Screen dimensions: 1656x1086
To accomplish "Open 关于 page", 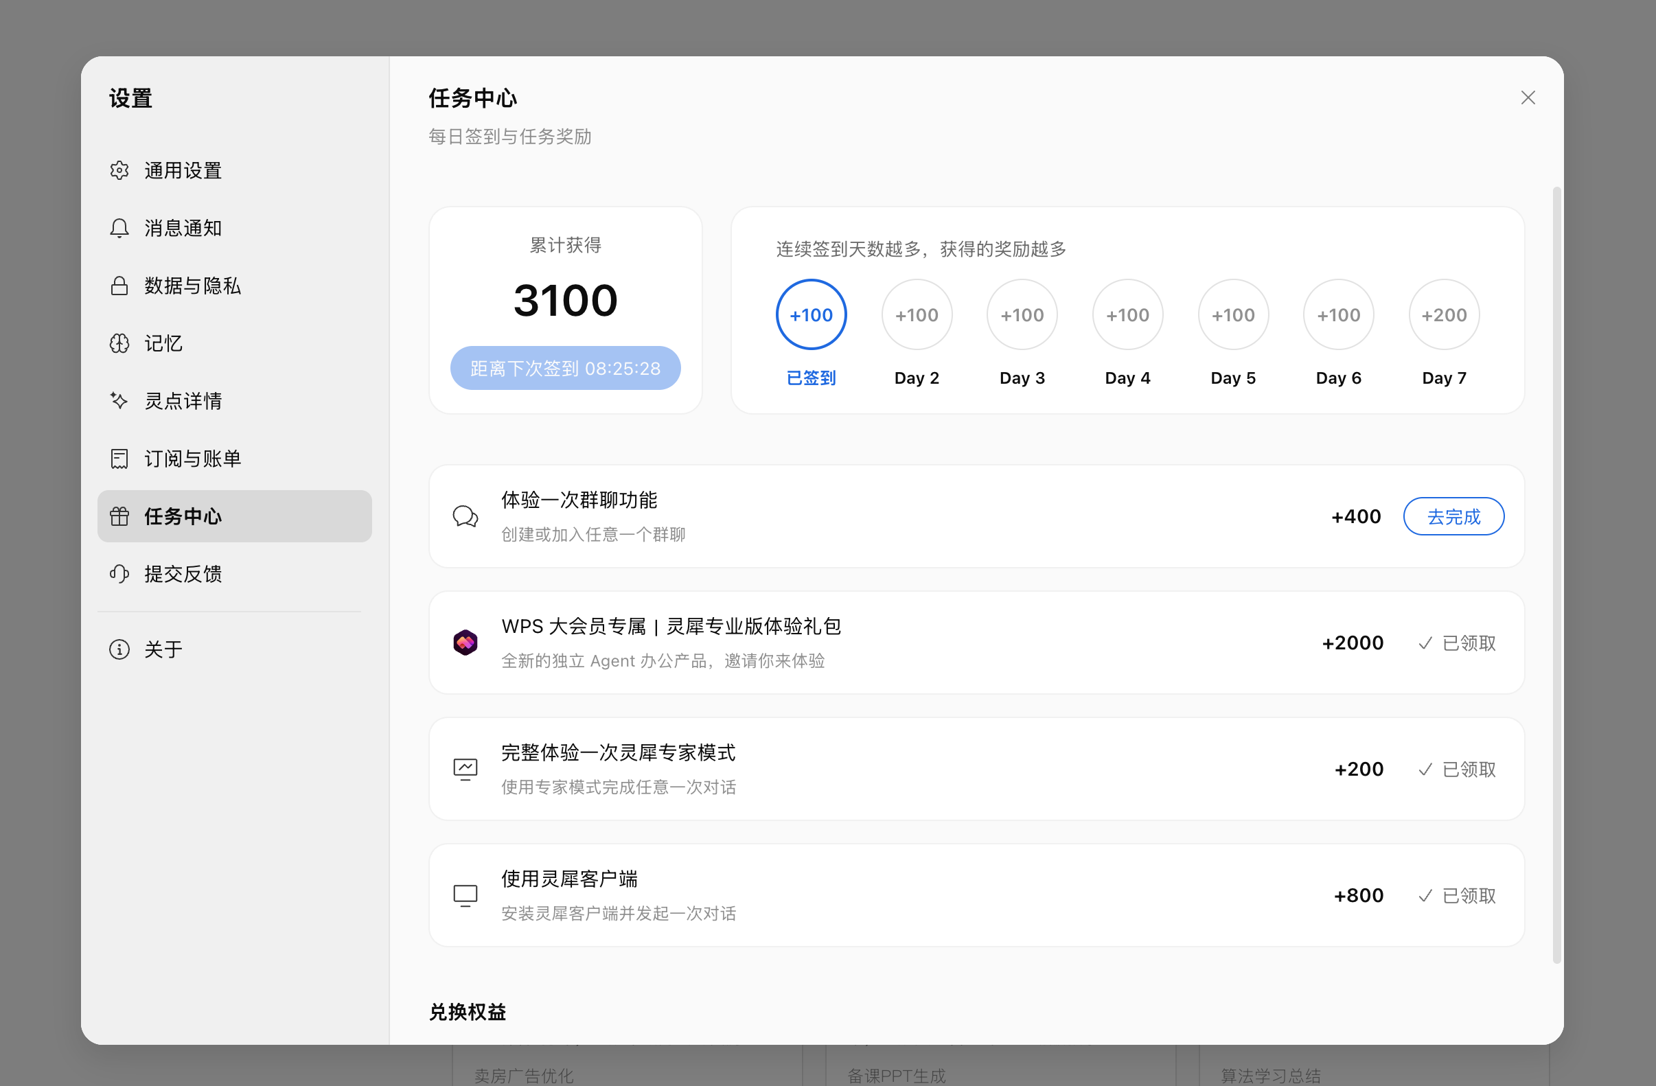I will click(235, 649).
